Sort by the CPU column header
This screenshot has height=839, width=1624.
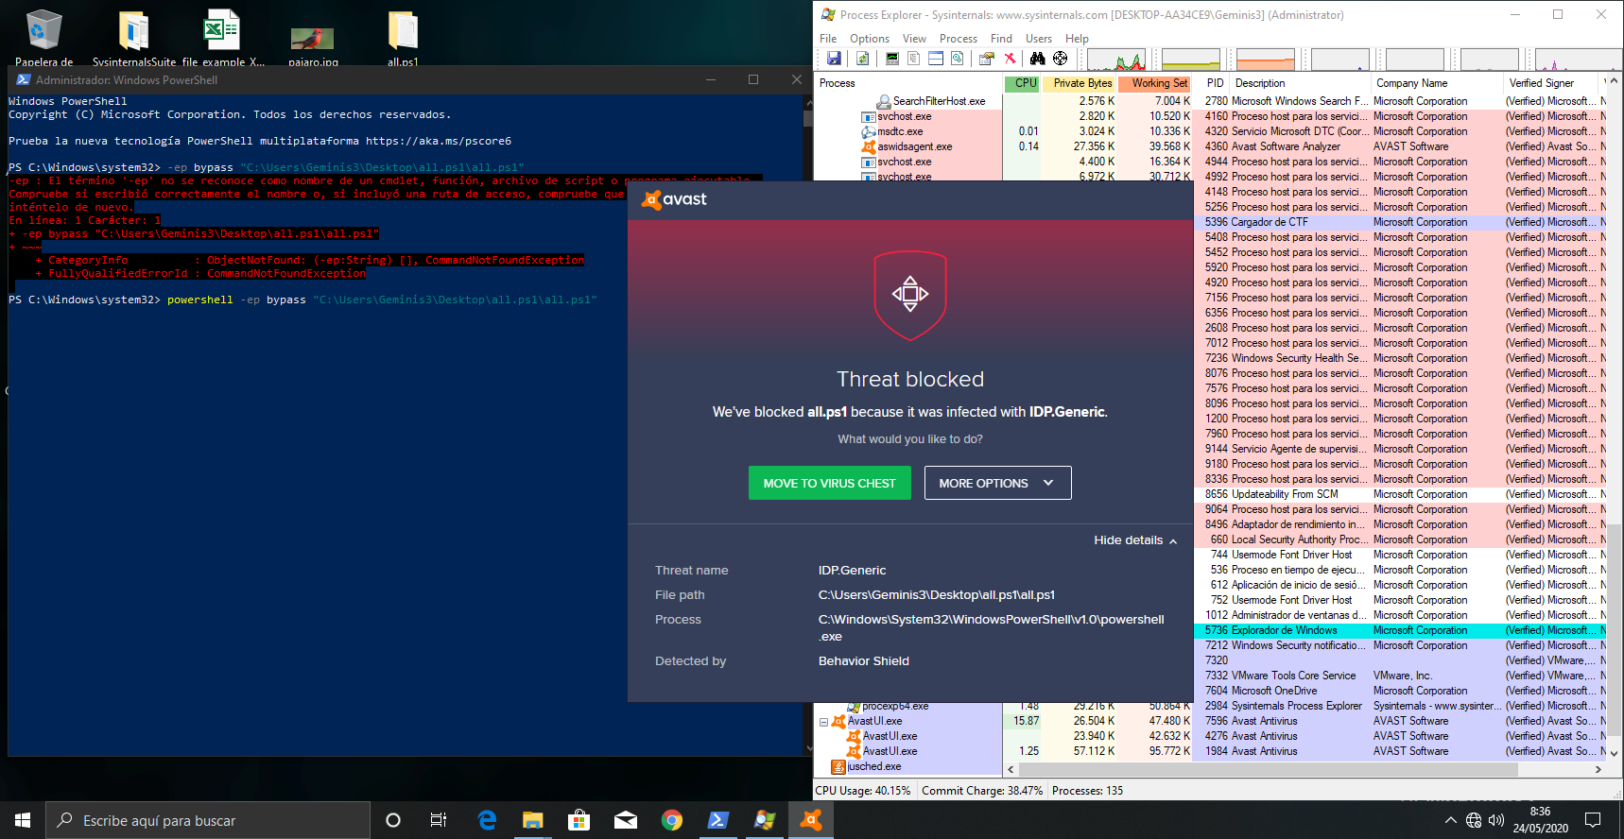(x=1021, y=83)
